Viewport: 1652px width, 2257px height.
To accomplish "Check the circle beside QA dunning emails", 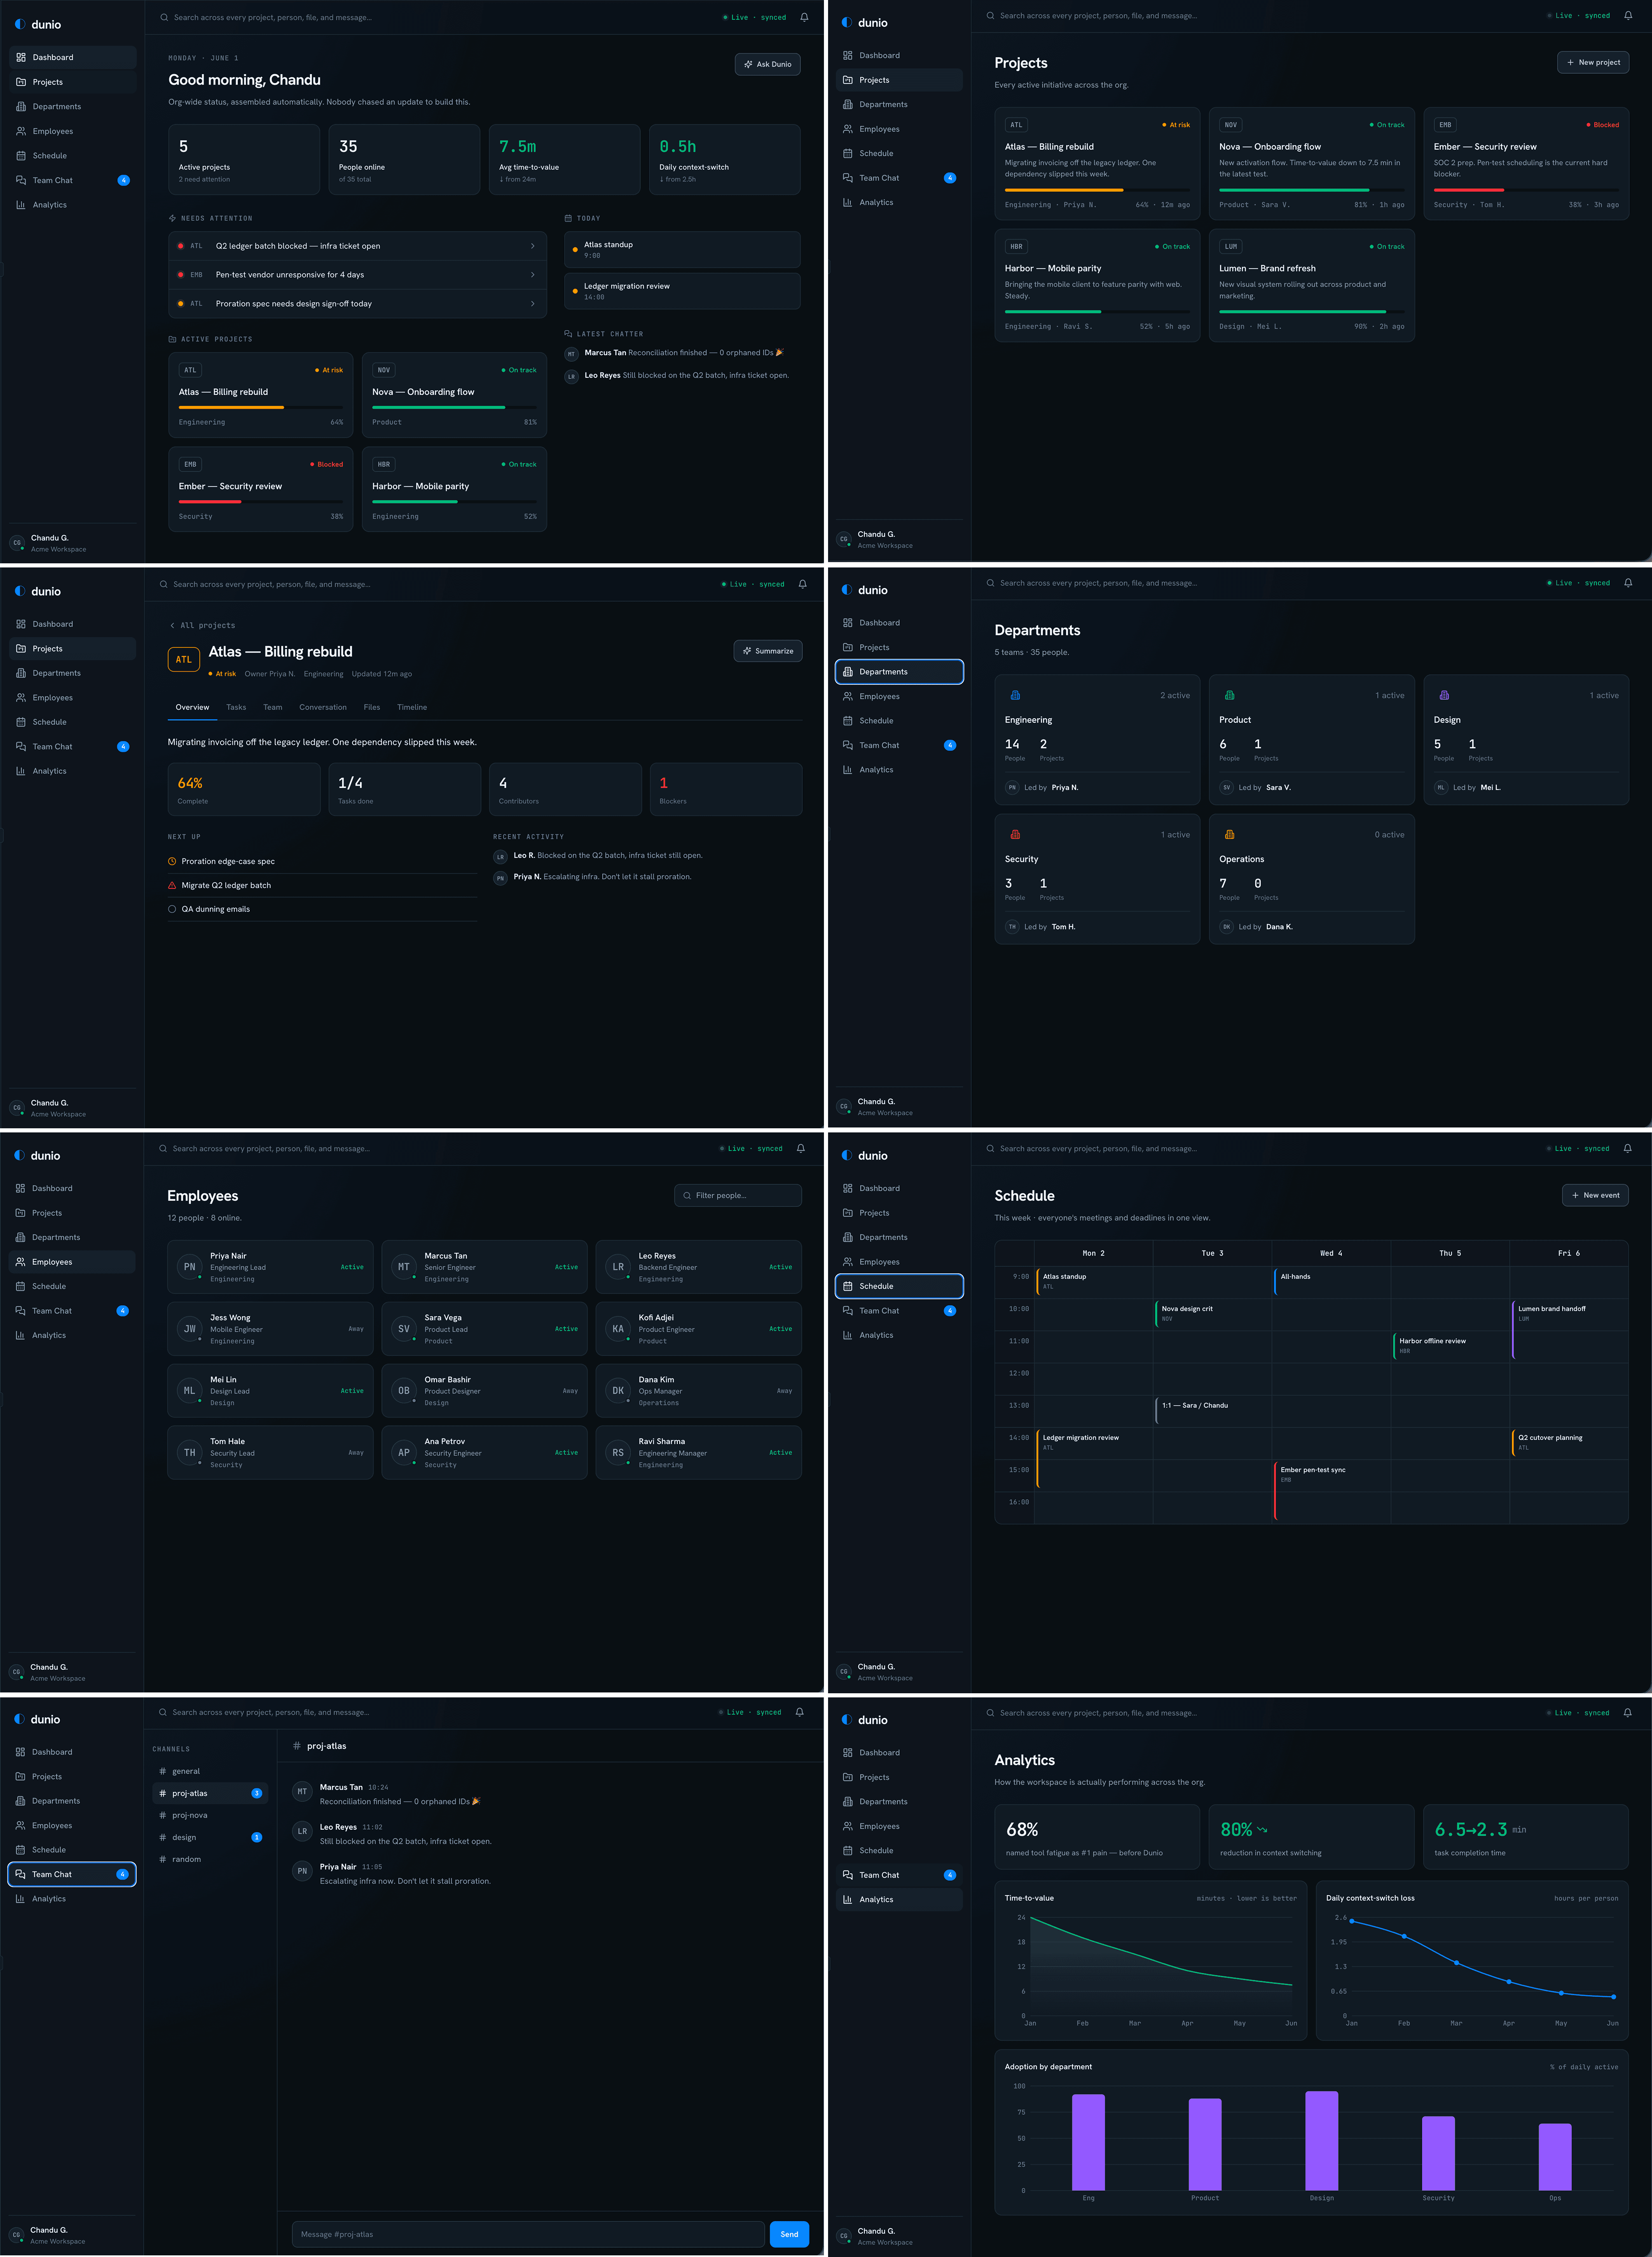I will click(x=172, y=909).
